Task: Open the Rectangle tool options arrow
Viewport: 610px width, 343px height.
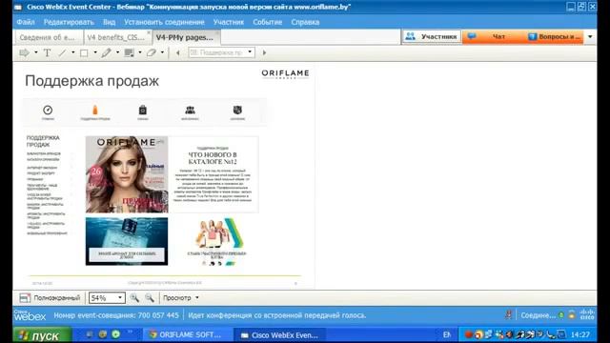Action: point(95,52)
